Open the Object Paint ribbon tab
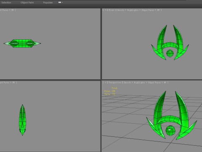This screenshot has height=152, width=202. point(27,3)
